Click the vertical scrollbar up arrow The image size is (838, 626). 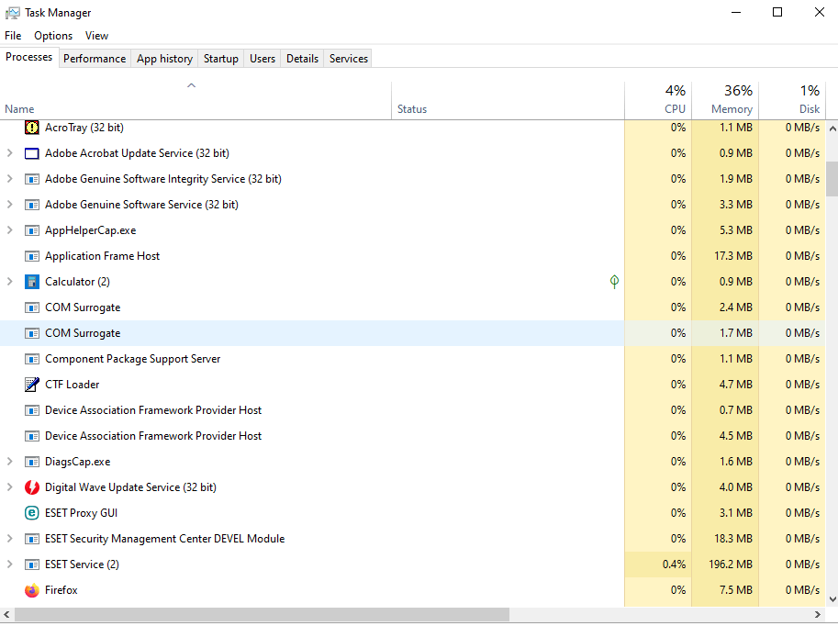(832, 129)
